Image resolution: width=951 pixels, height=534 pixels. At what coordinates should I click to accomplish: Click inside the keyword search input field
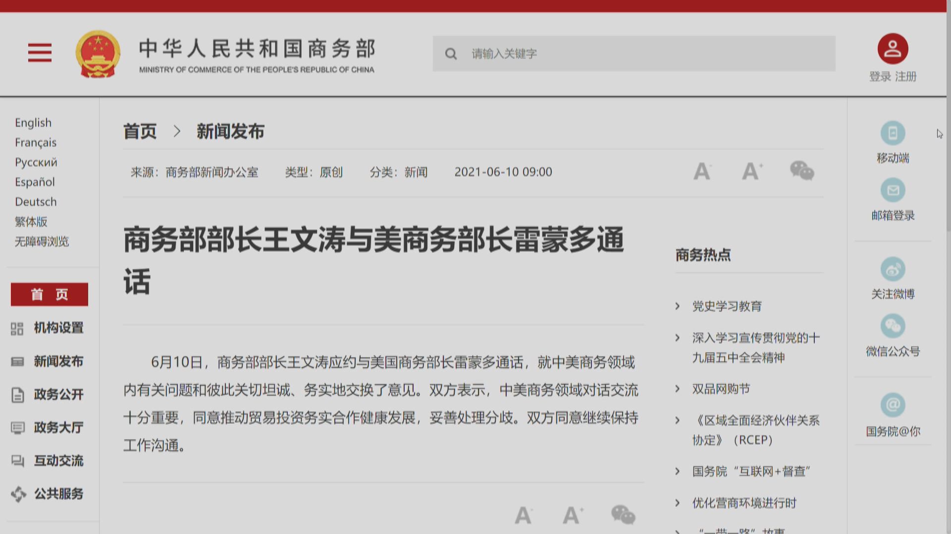coord(594,54)
